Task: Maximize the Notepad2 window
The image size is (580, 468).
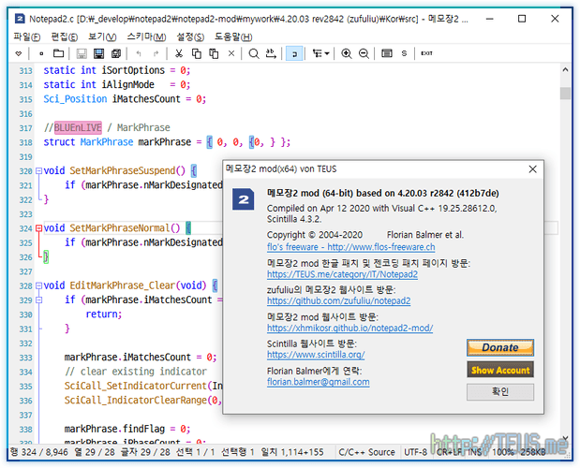Action: tap(522, 19)
